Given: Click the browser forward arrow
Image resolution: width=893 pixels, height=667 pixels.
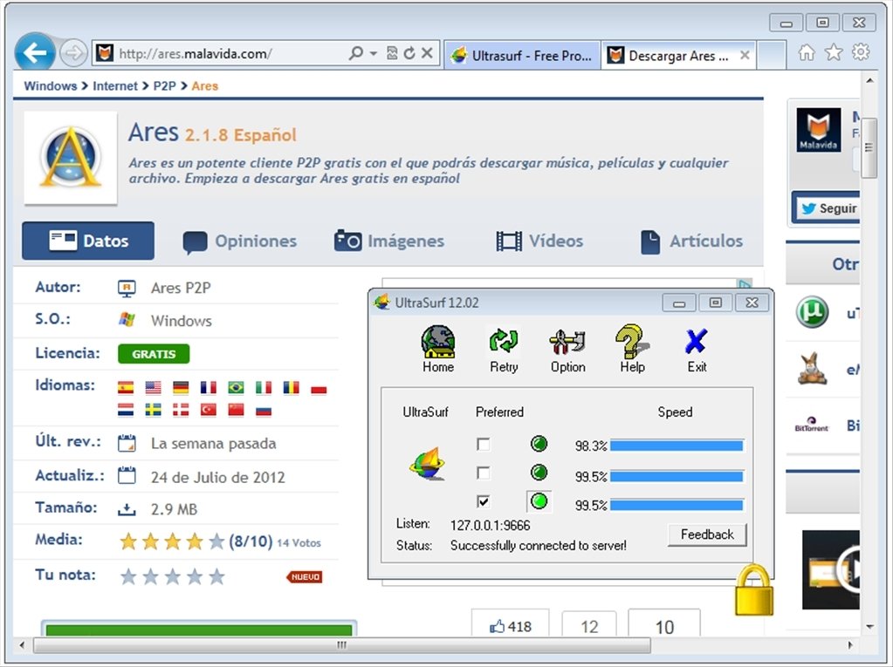Looking at the screenshot, I should pyautogui.click(x=73, y=53).
